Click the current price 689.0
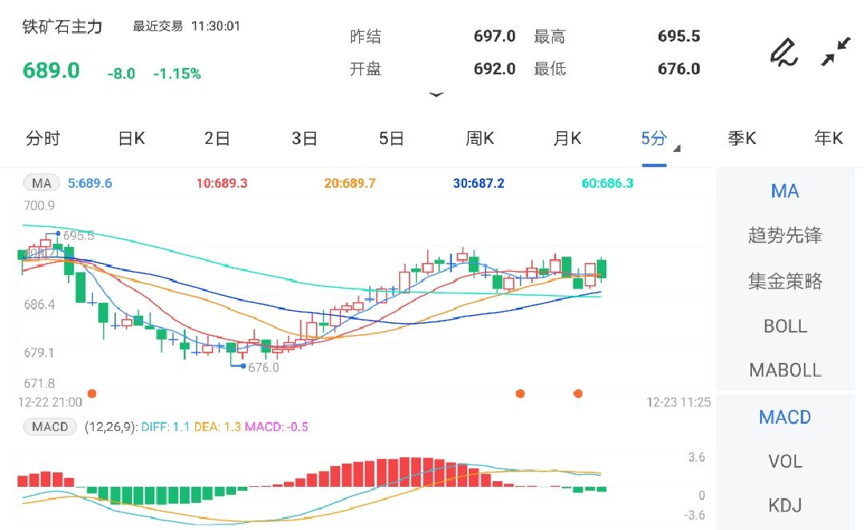Image resolution: width=864 pixels, height=530 pixels. [x=51, y=70]
